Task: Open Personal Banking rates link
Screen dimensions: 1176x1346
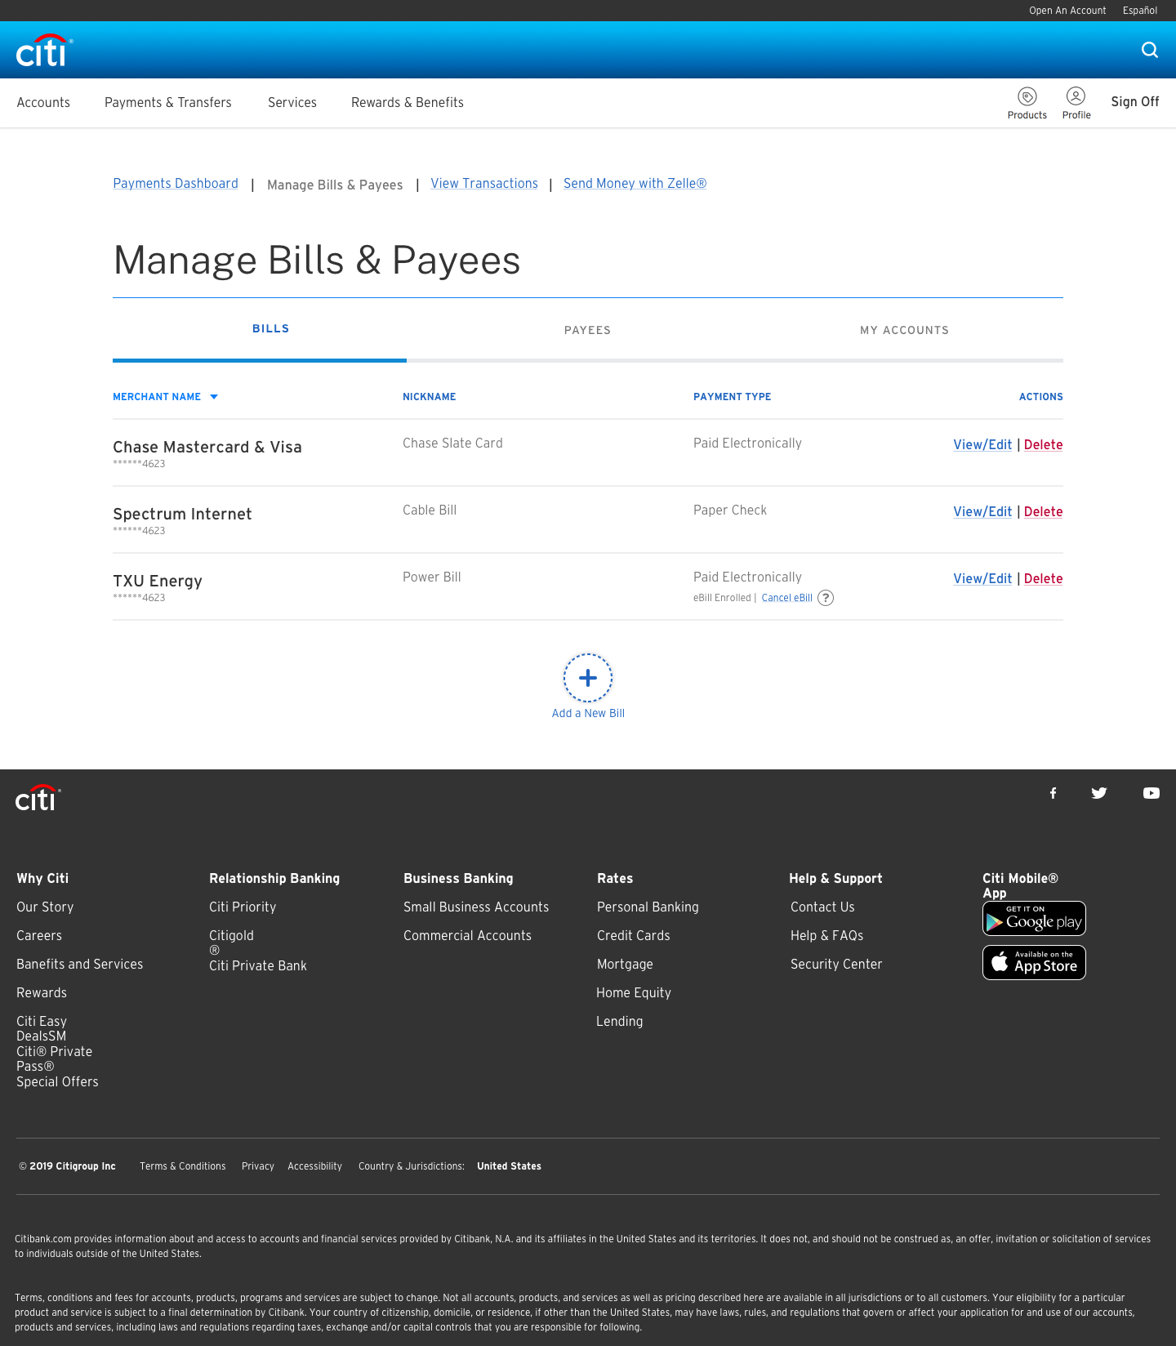Action: click(x=648, y=907)
